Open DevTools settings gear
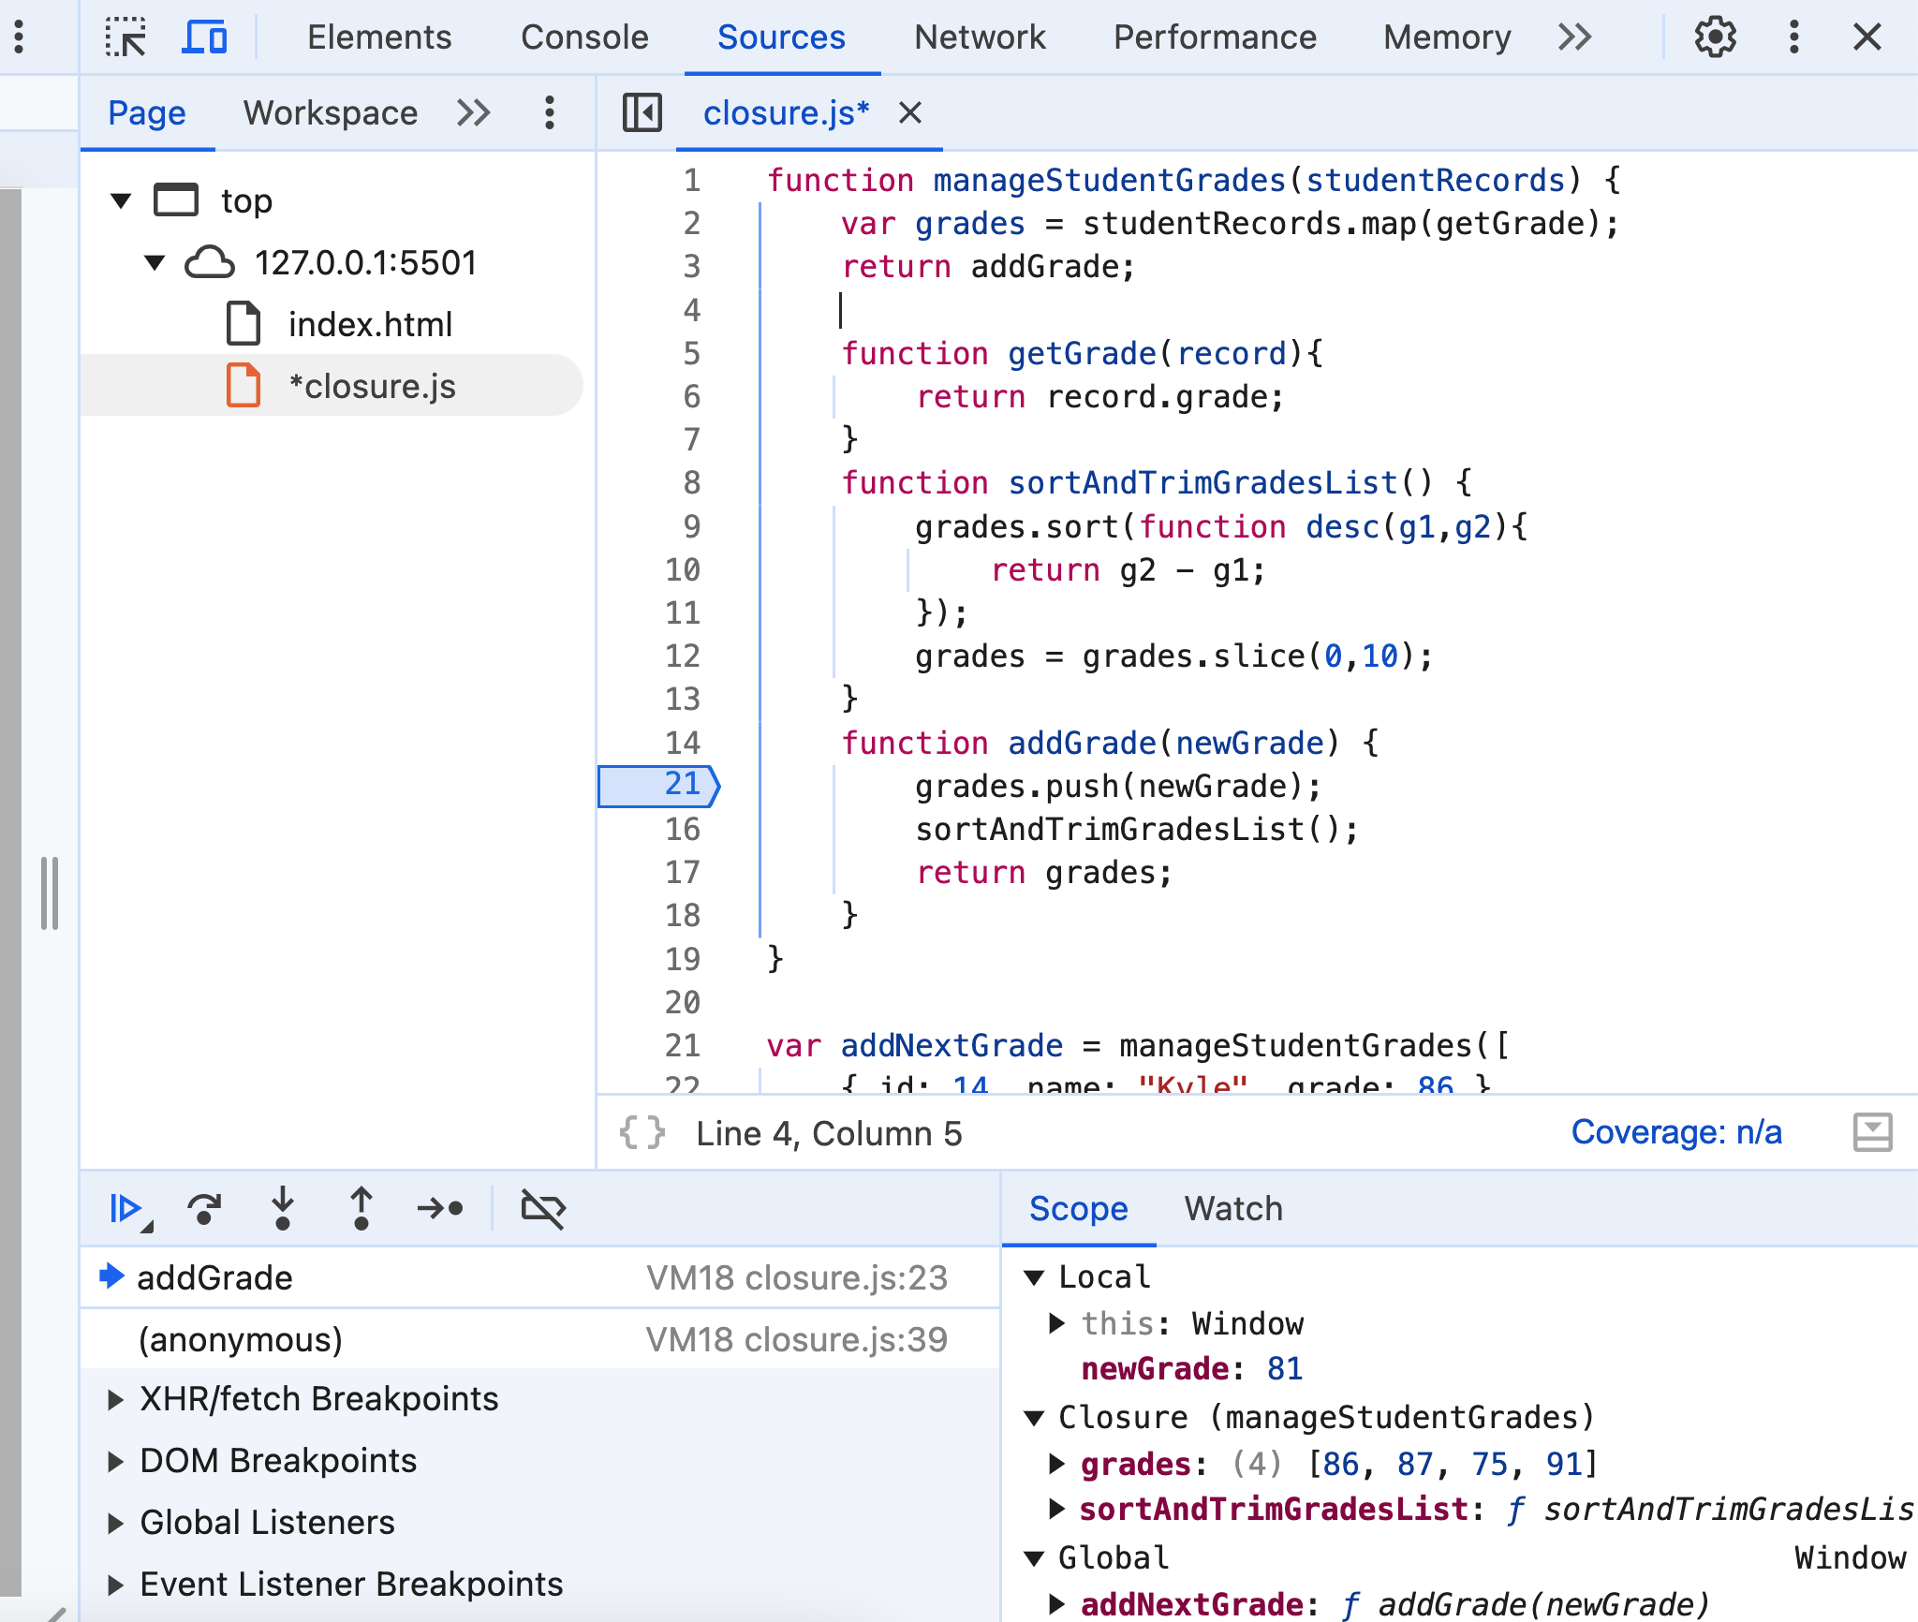 click(1715, 37)
